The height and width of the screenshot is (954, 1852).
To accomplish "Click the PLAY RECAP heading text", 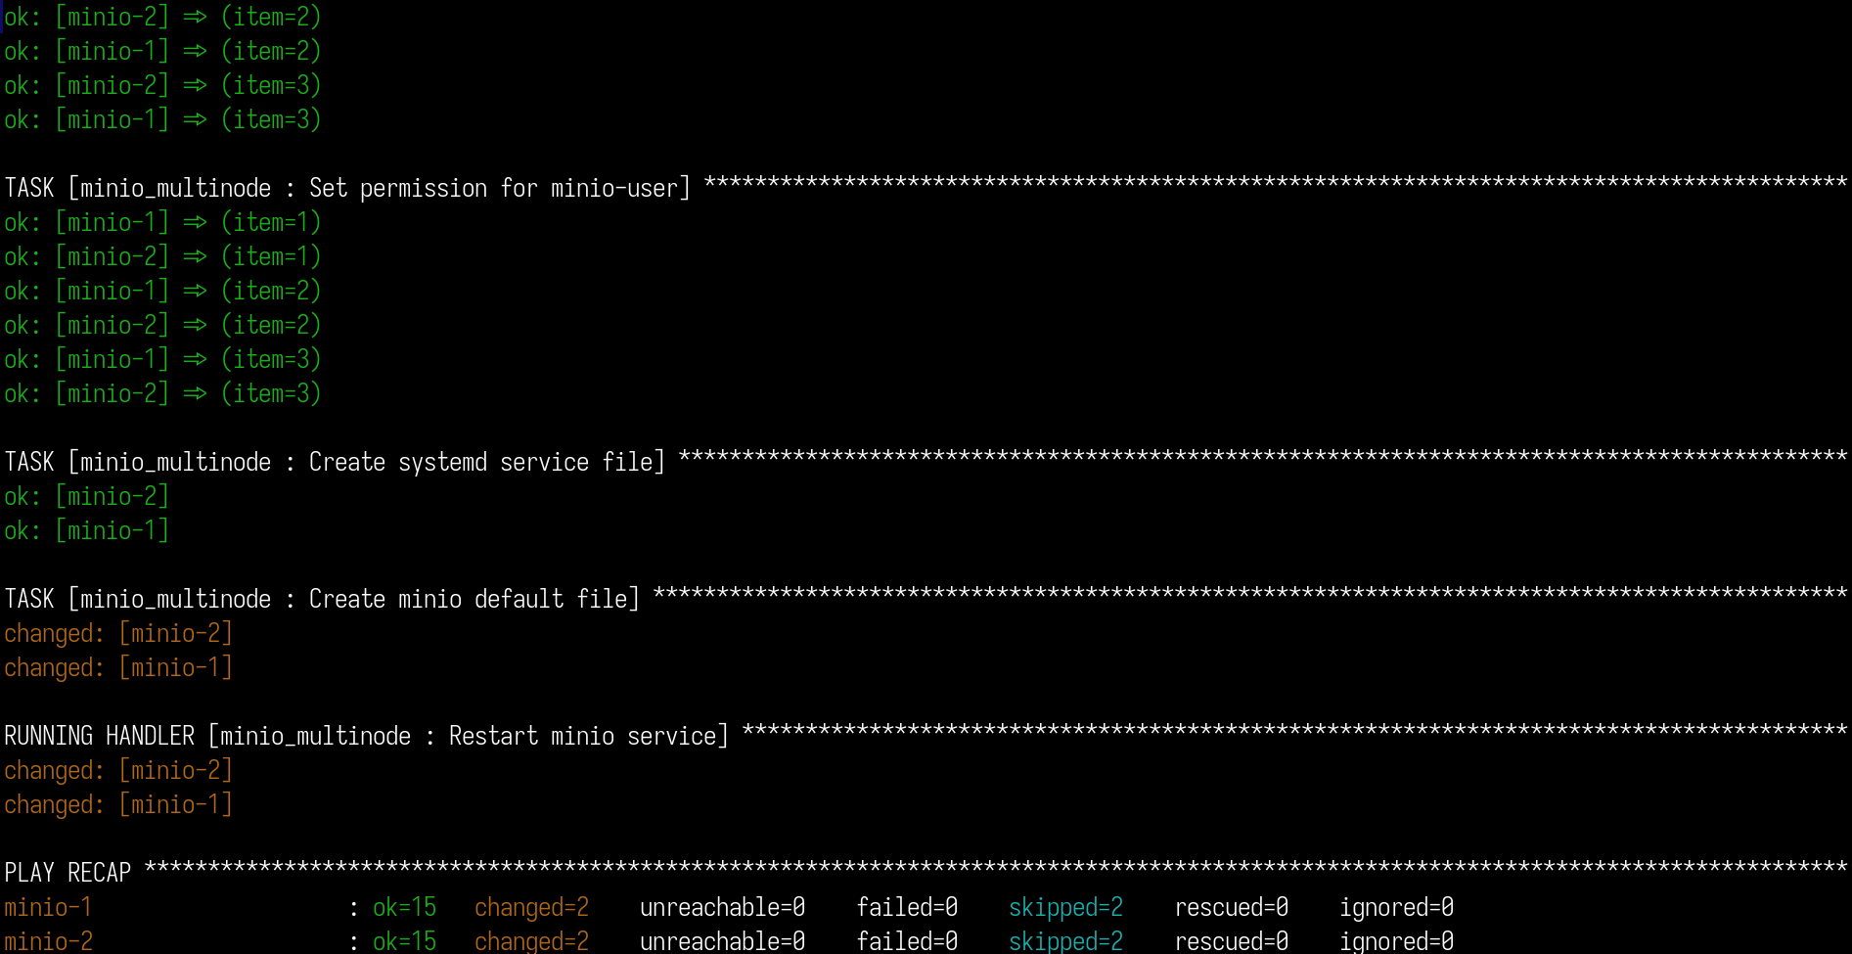I will point(68,873).
